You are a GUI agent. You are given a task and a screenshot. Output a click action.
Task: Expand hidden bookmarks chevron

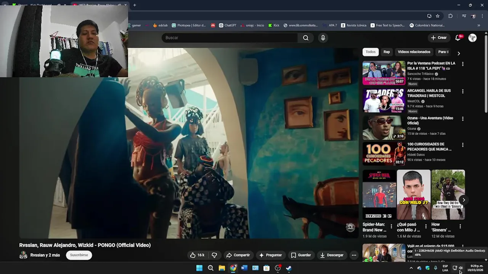point(479,25)
